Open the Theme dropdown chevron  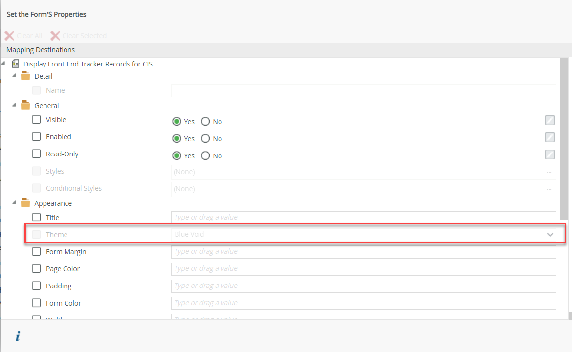(550, 235)
